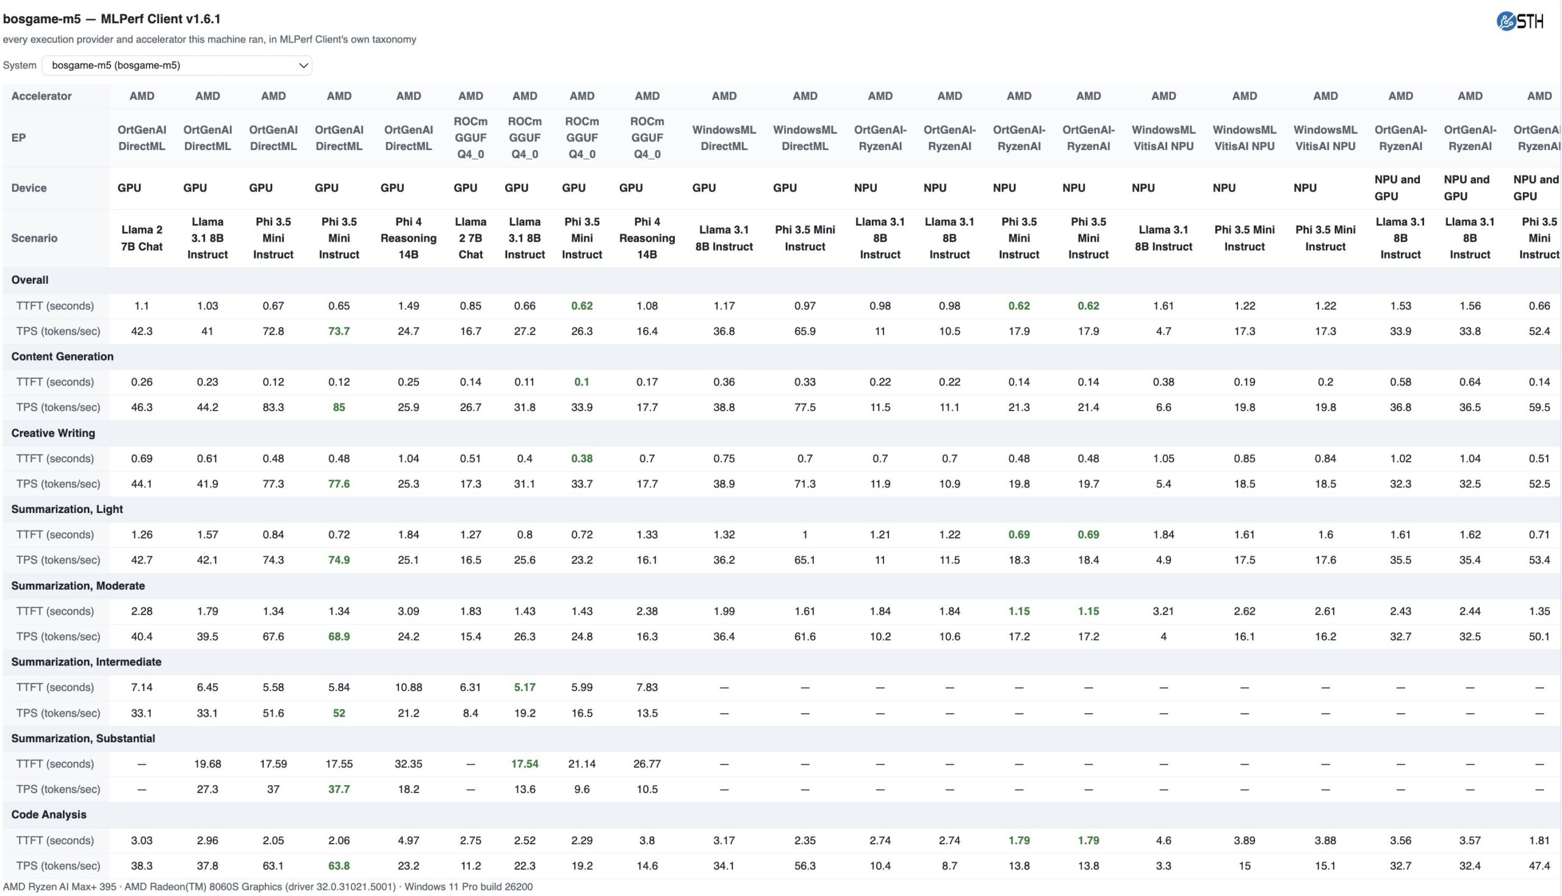Open the System selection dropdown

pos(176,65)
